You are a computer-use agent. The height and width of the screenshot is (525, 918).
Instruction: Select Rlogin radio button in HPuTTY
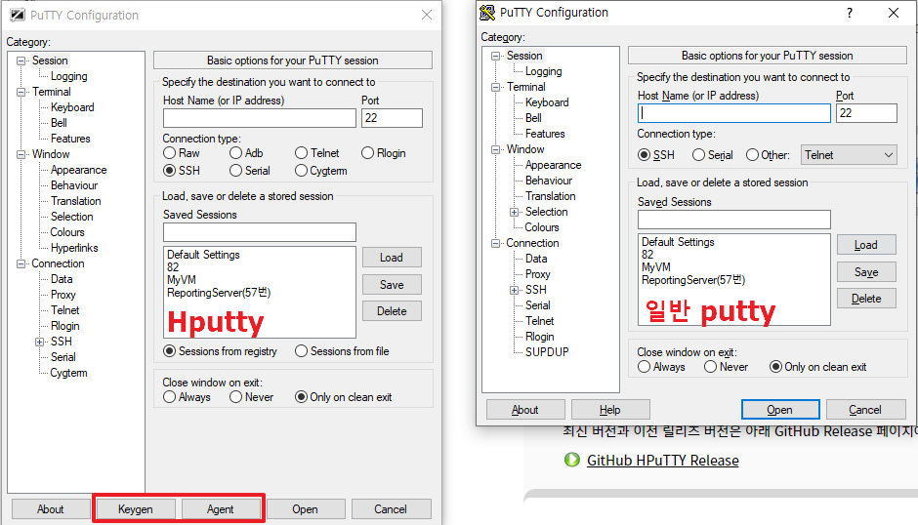point(367,153)
